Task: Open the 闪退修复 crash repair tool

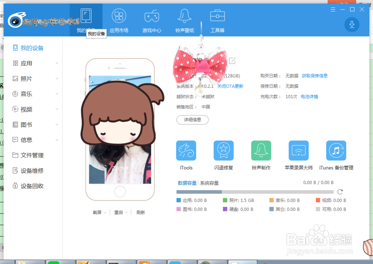Action: click(x=223, y=150)
